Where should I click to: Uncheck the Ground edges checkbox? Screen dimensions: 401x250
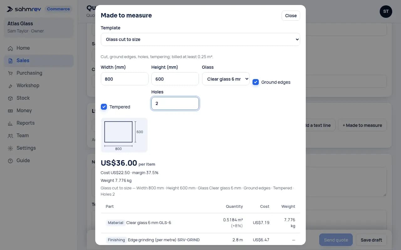[256, 82]
